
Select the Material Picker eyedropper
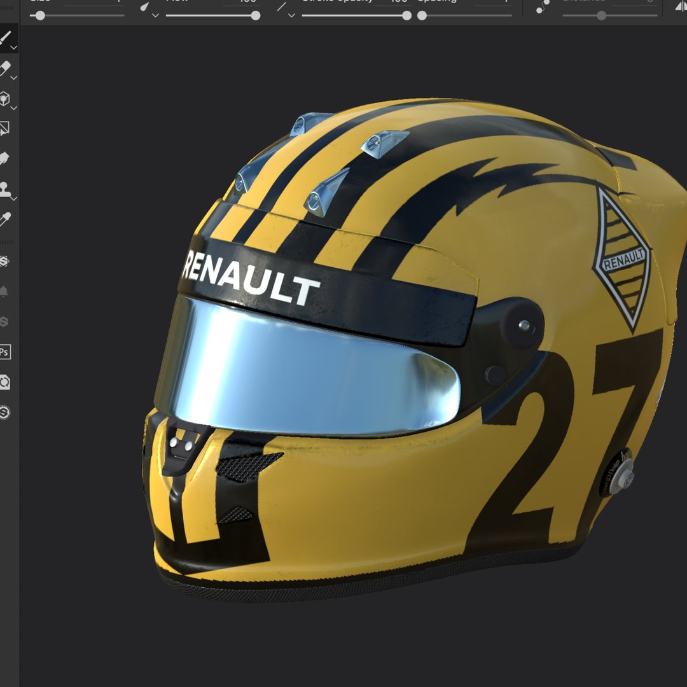[5, 219]
